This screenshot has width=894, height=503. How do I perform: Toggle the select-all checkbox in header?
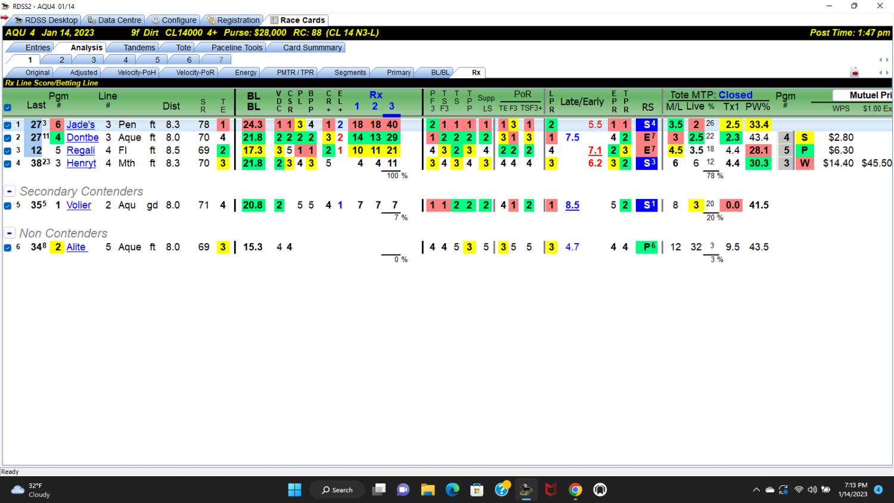point(8,108)
